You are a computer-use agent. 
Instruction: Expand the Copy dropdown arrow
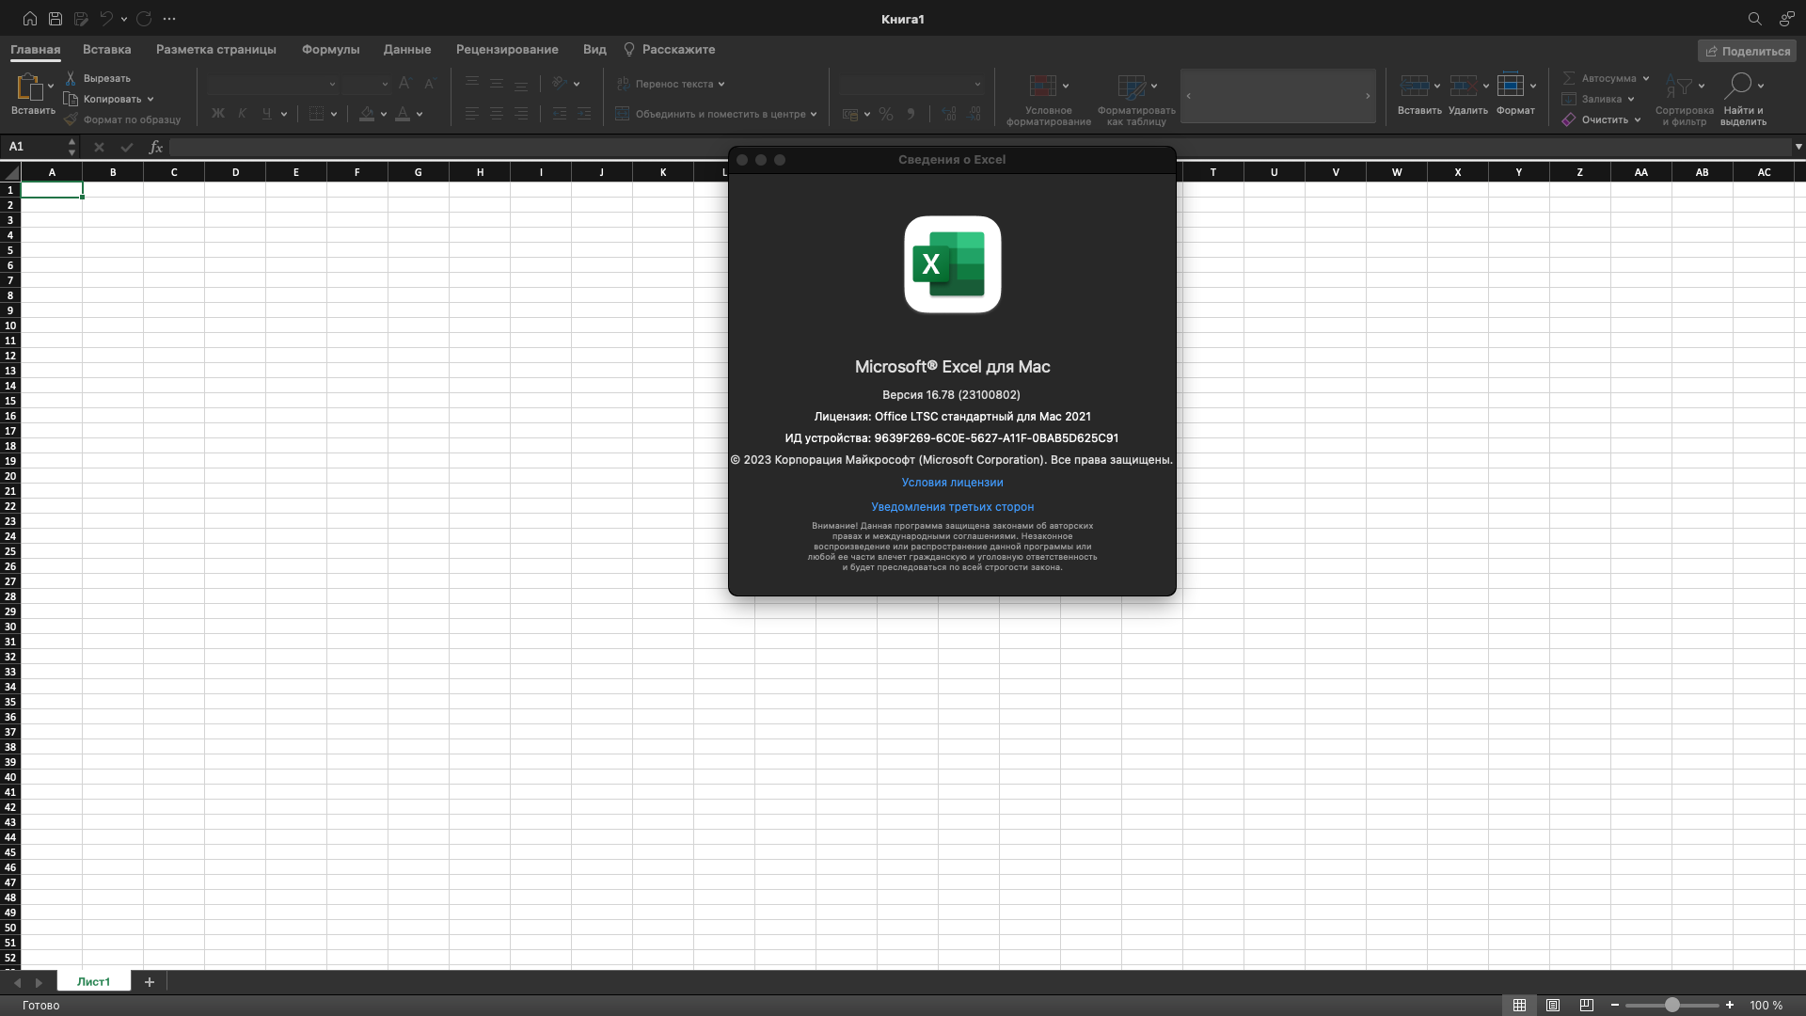click(x=150, y=99)
